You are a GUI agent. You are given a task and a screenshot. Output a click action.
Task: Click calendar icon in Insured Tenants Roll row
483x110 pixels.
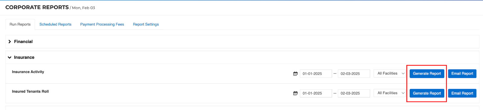pyautogui.click(x=295, y=94)
